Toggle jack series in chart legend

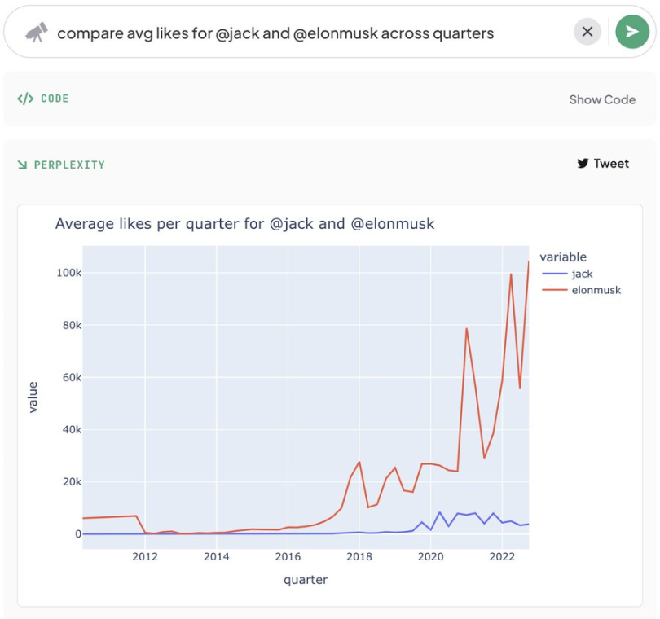pos(582,274)
